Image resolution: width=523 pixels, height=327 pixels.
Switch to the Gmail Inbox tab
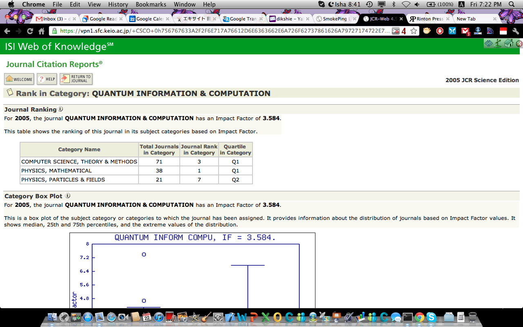click(x=53, y=19)
